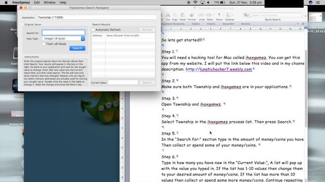Click the Sidebar icon in Word toolbar

pos(229,15)
